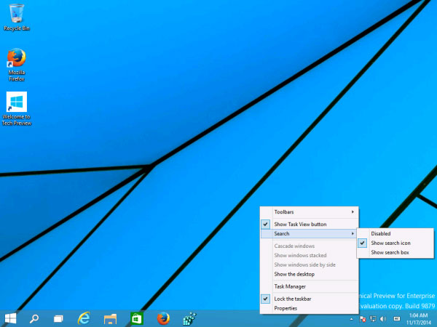Open the clock showing 1:04 AM
437x327 pixels.
pyautogui.click(x=419, y=319)
